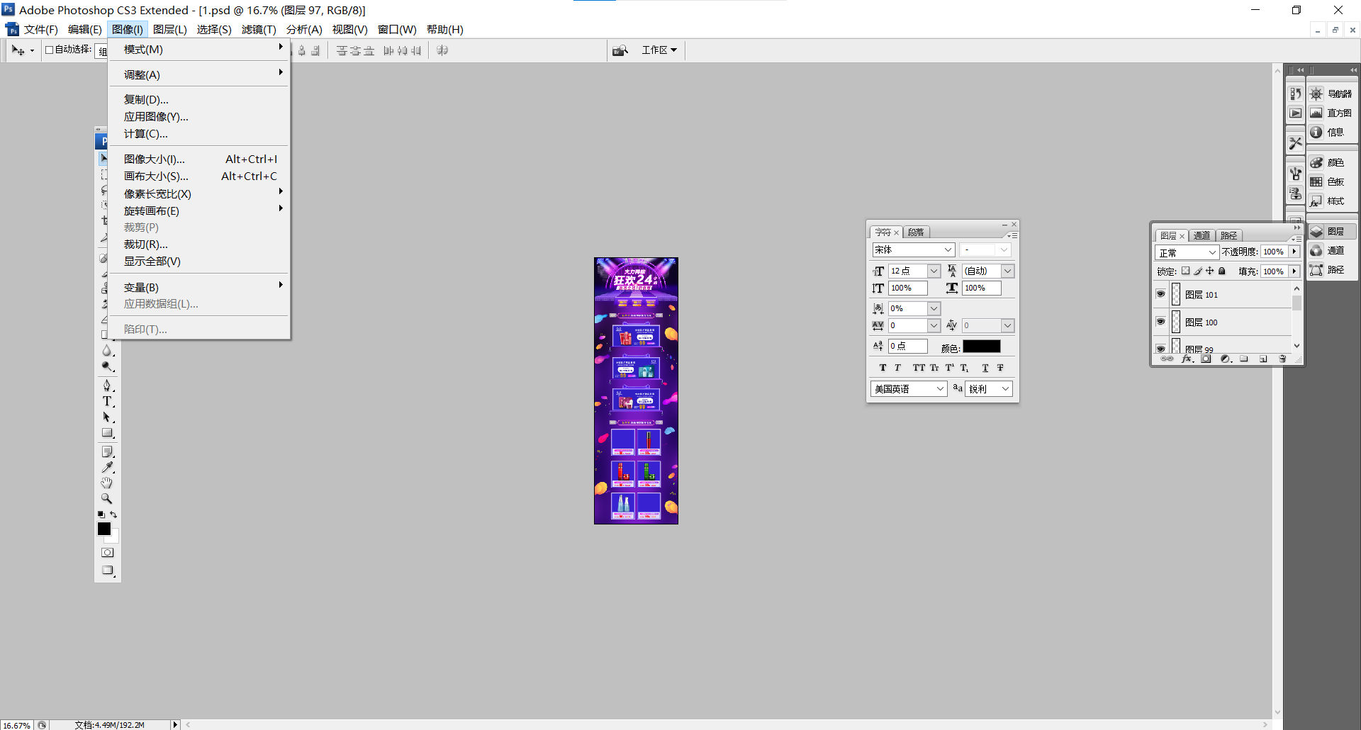Select the Hand tool

(x=107, y=483)
